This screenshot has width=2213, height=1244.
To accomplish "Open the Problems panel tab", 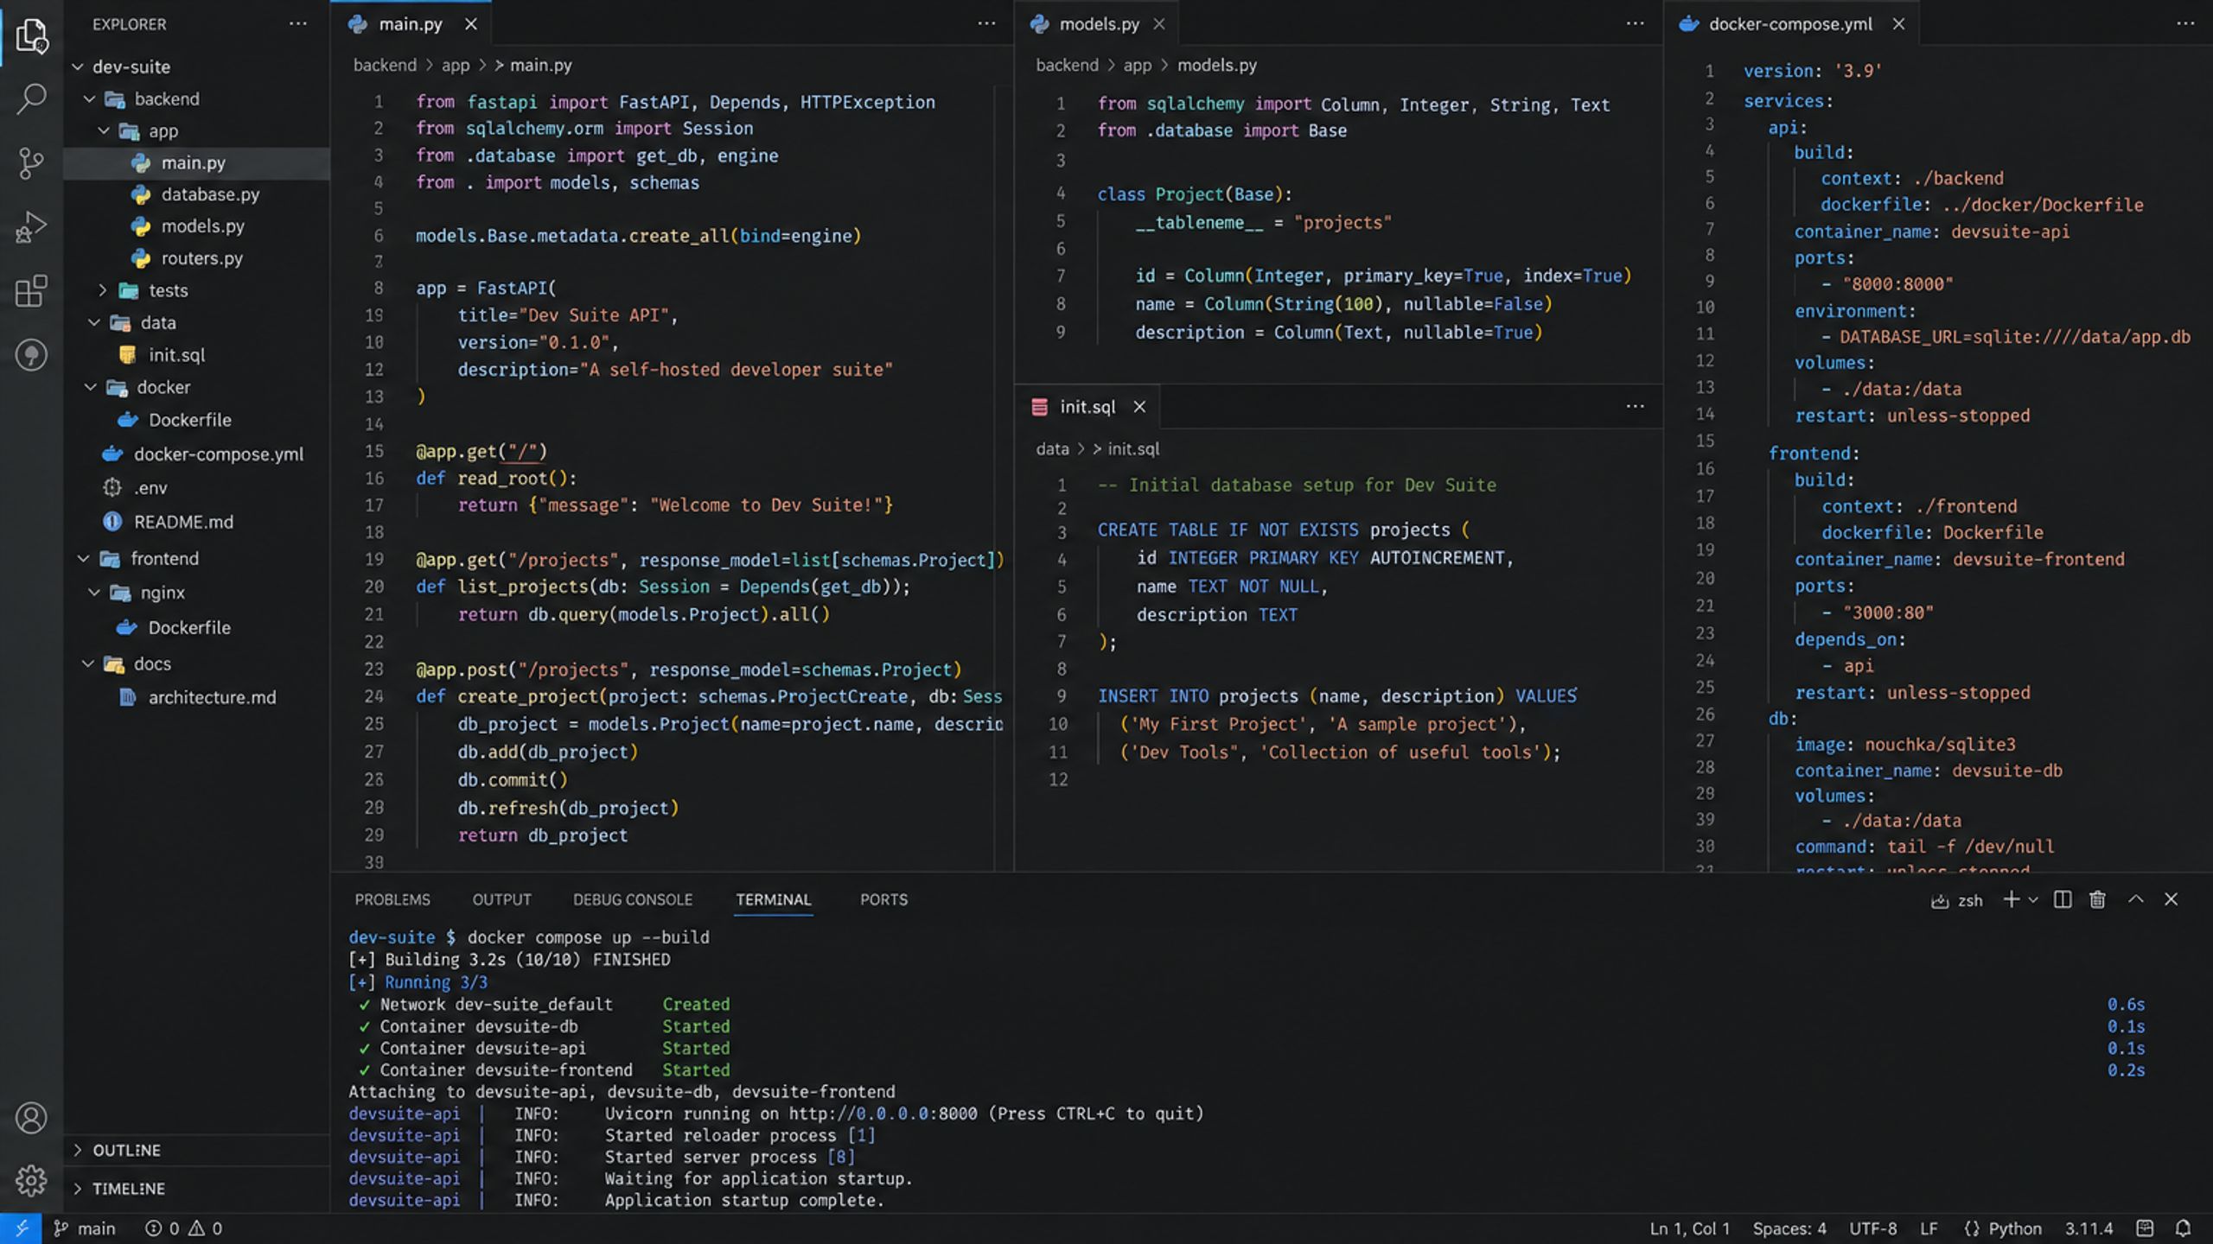I will point(392,899).
